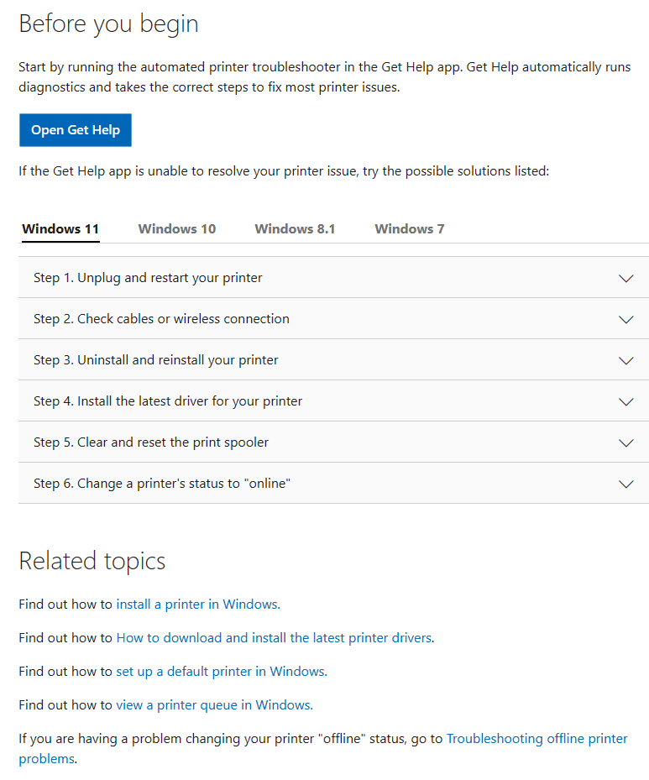
Task: Open Troubleshooting offline printer problems link
Action: (x=536, y=738)
